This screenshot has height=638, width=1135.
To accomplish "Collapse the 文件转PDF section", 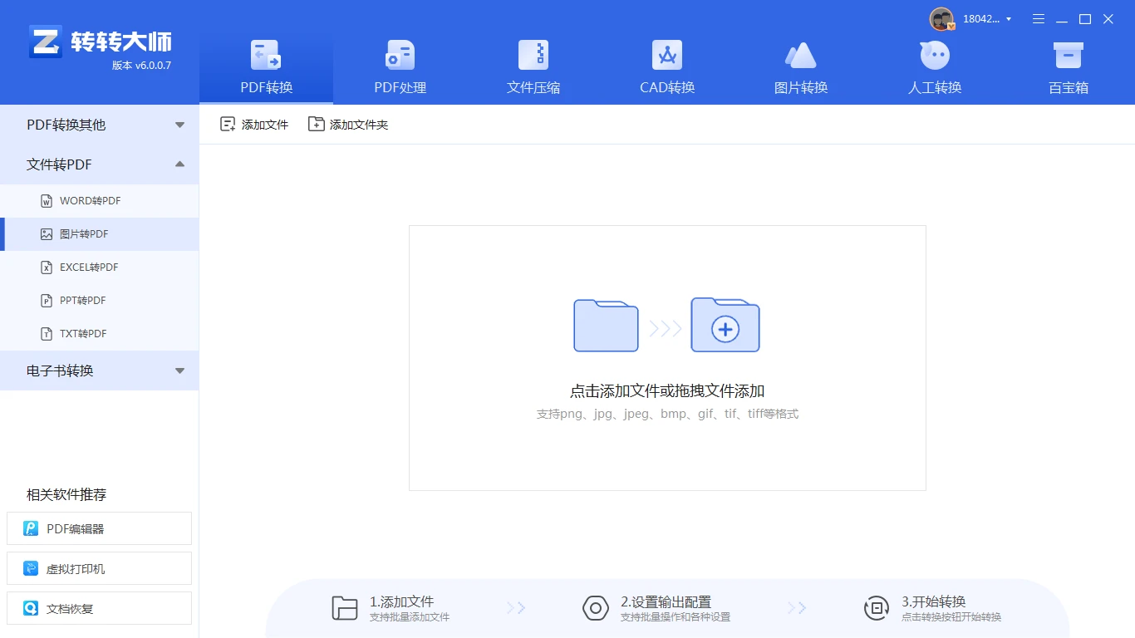I will coord(100,164).
